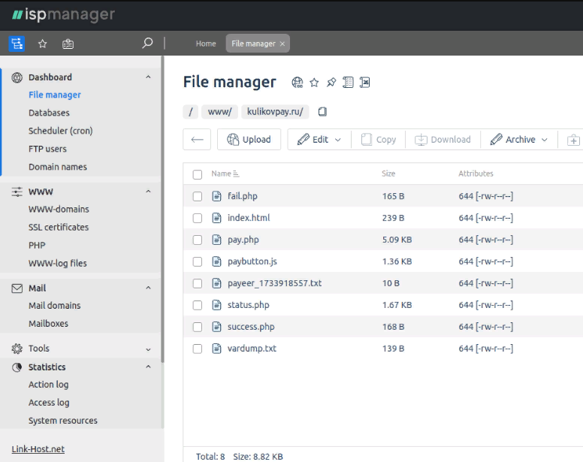This screenshot has width=583, height=462.
Task: Open favorites star in top bar
Action: [42, 44]
